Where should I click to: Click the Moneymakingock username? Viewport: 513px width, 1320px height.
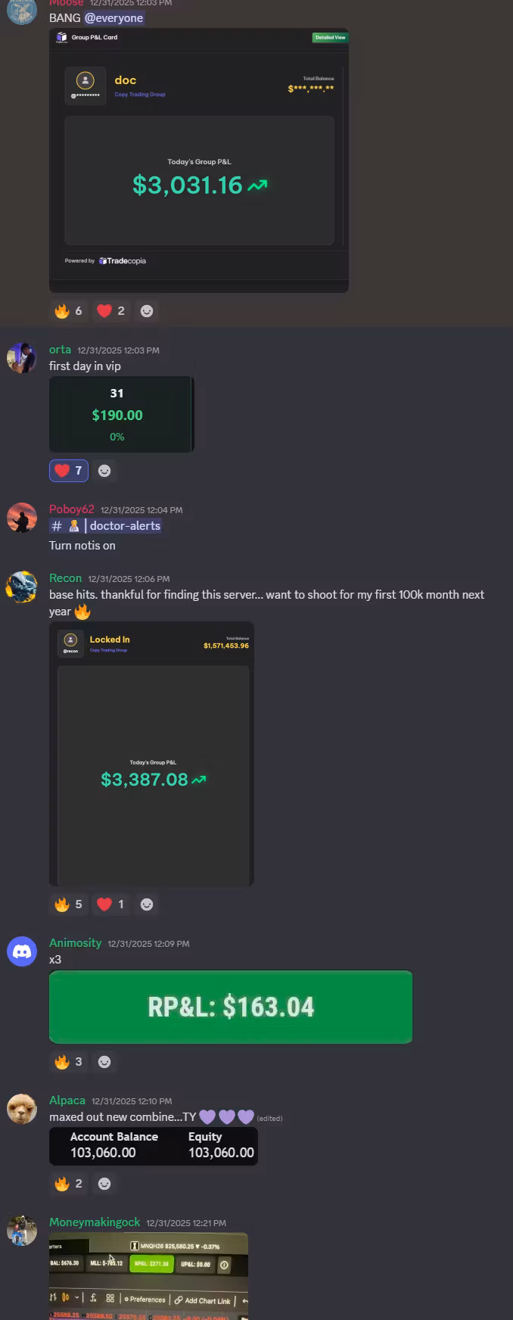(95, 1222)
